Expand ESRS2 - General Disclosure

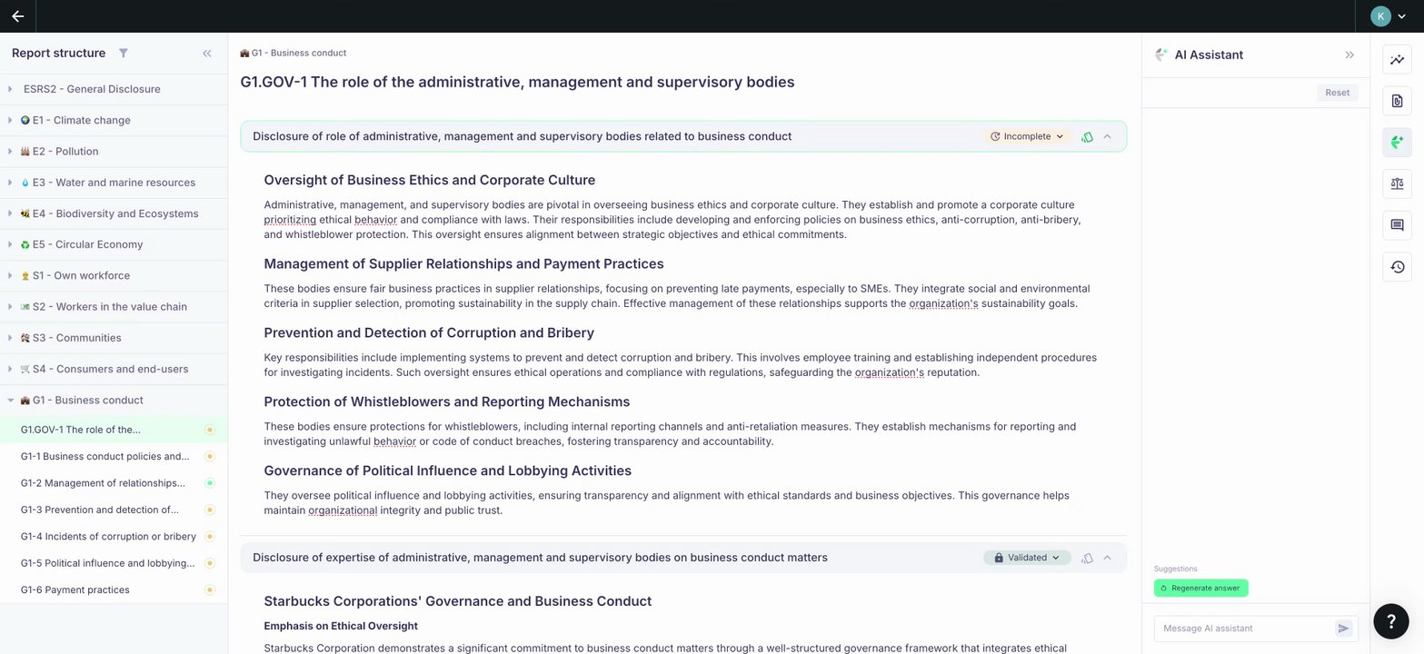click(x=10, y=89)
